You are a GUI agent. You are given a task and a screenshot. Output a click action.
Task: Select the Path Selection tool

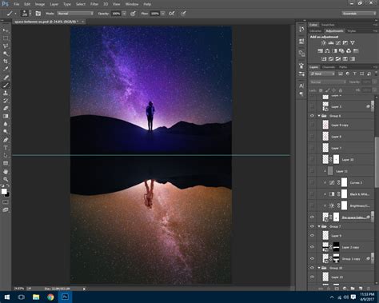pos(6,155)
